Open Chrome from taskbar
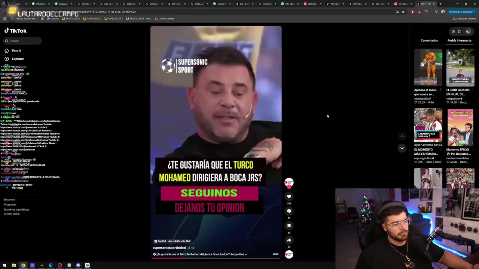Viewport: 479px width, 269px height. tap(23, 265)
